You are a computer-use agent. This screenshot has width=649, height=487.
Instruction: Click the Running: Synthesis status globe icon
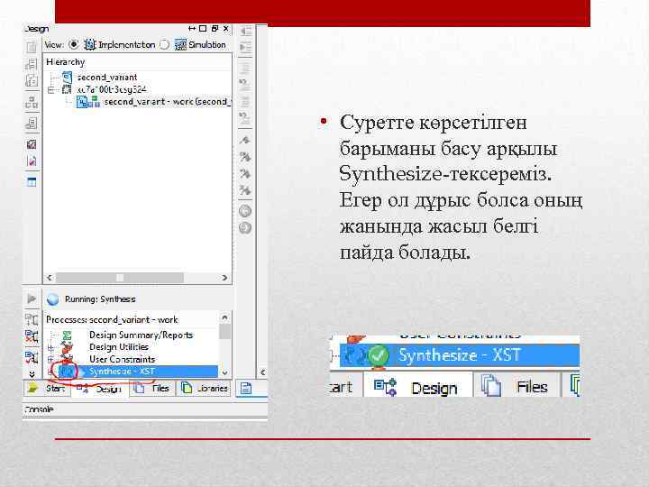pos(52,299)
